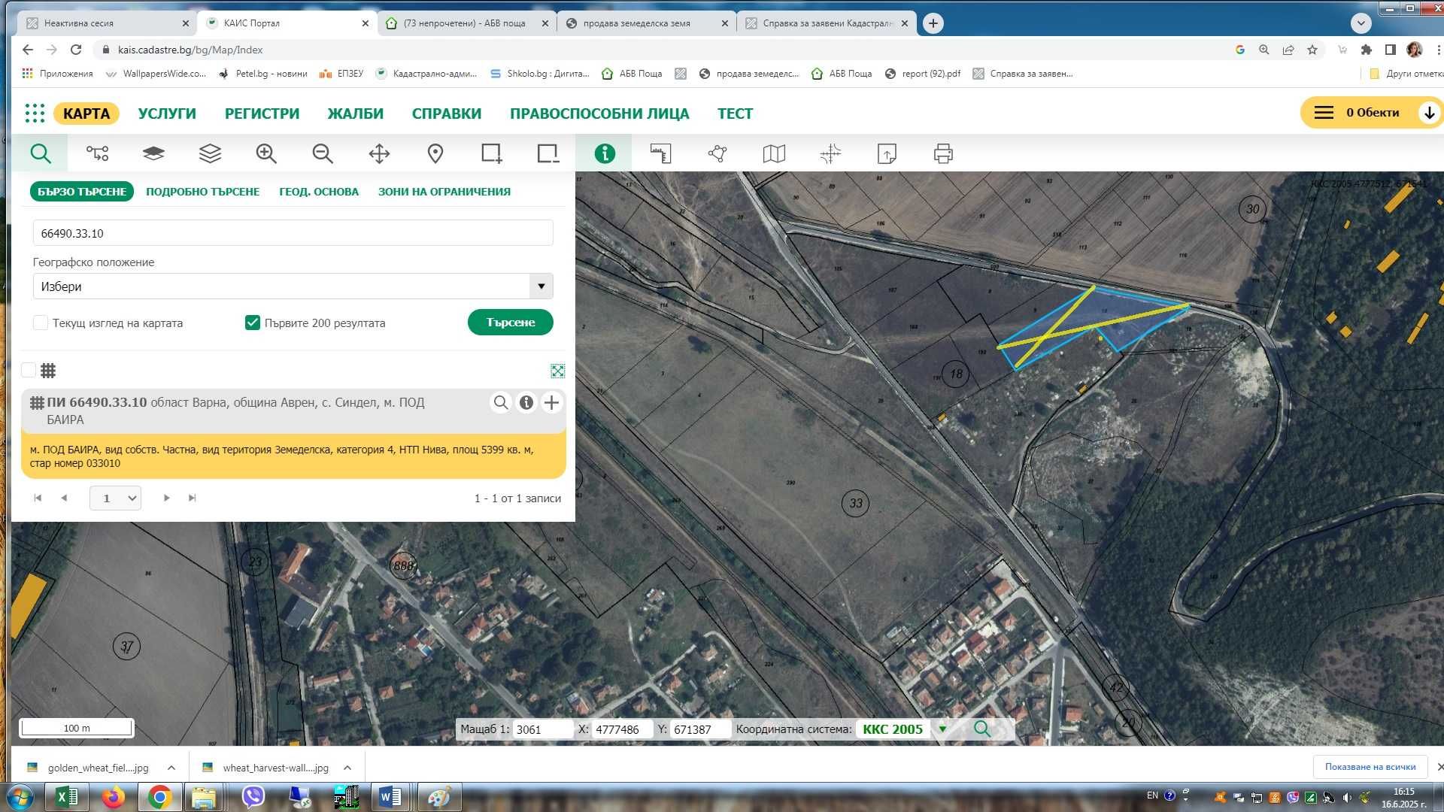Click the printer icon in map toolbar
Viewport: 1444px width, 812px height.
point(942,153)
